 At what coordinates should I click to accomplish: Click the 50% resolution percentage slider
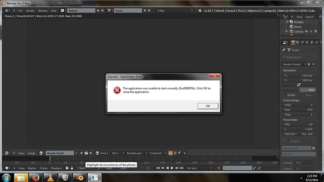(x=299, y=90)
